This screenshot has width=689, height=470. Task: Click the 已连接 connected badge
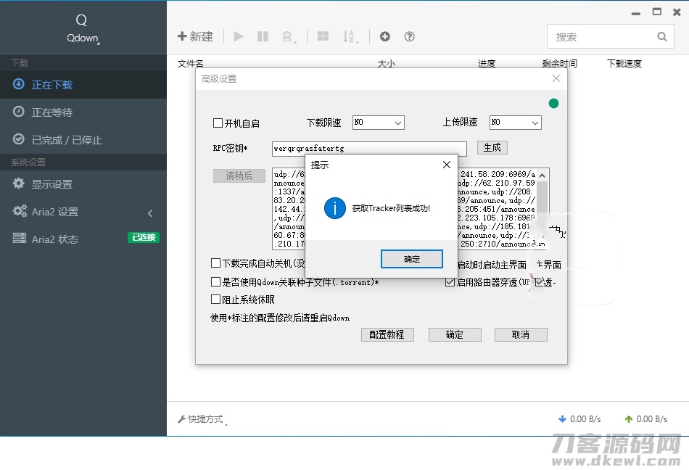coord(144,238)
